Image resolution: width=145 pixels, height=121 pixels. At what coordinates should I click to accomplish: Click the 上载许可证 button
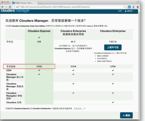(x=113, y=47)
